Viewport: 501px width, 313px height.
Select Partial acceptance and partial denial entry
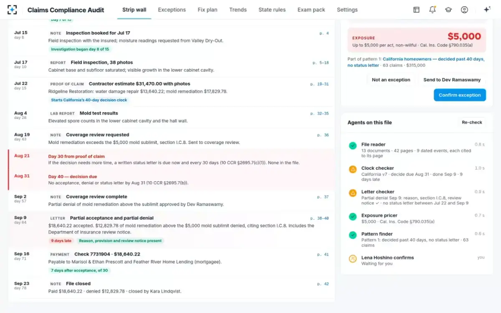click(x=171, y=229)
